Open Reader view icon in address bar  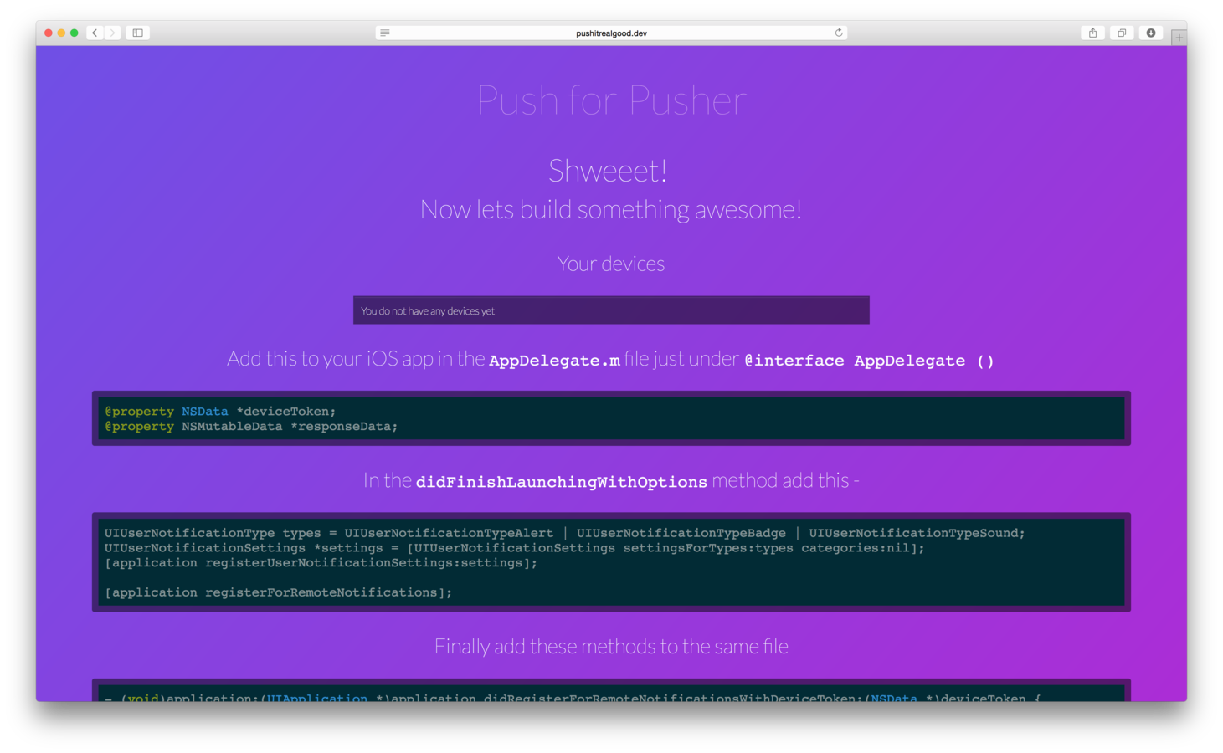pyautogui.click(x=385, y=33)
